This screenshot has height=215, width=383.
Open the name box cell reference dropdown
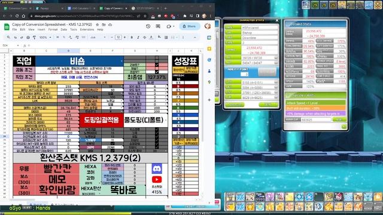pos(18,45)
